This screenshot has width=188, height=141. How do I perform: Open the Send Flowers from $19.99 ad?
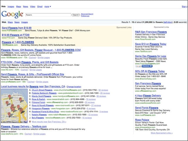(x=16, y=28)
